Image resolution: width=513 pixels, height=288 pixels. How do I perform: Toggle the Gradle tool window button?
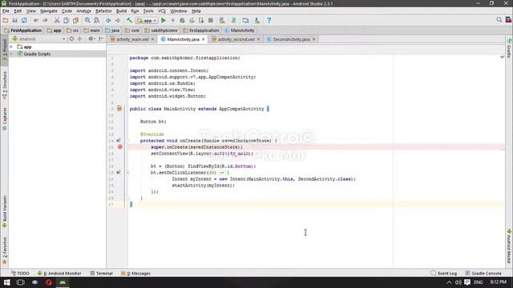point(509,48)
